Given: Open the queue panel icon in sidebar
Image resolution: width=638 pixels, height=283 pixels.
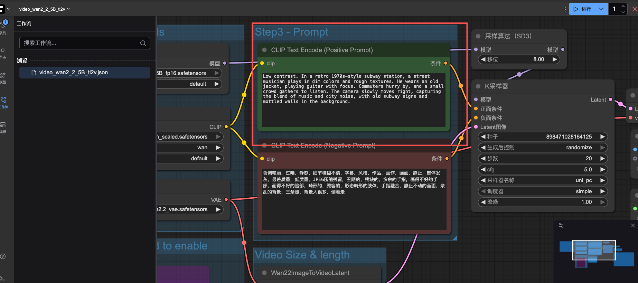Looking at the screenshot, I should [3, 26].
